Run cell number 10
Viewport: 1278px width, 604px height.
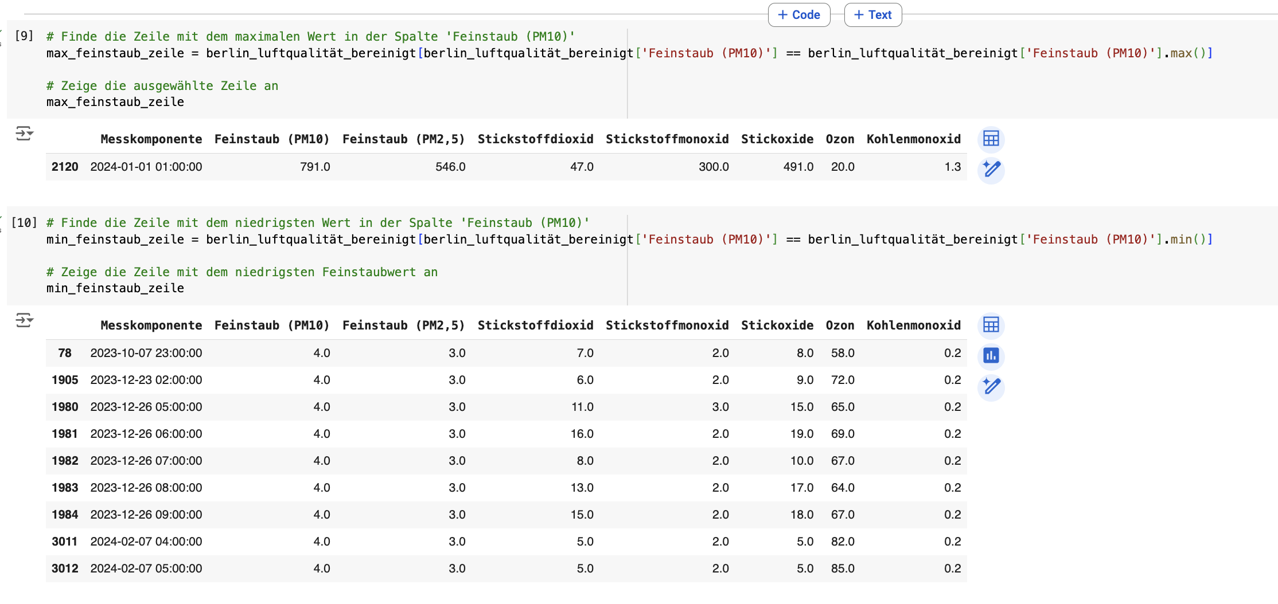point(24,223)
